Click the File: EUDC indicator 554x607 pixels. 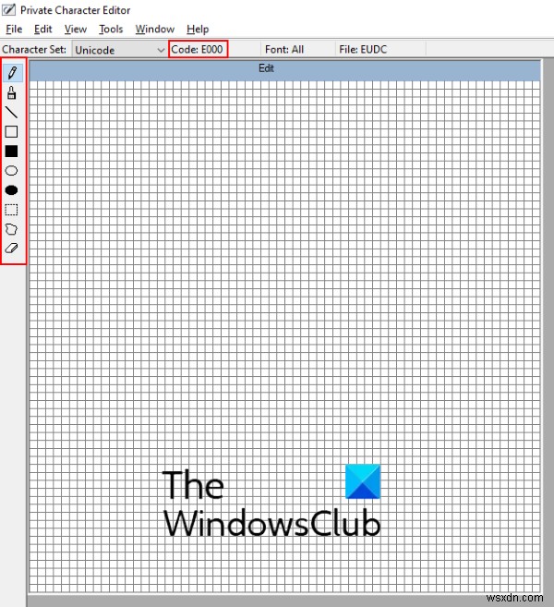pos(363,49)
